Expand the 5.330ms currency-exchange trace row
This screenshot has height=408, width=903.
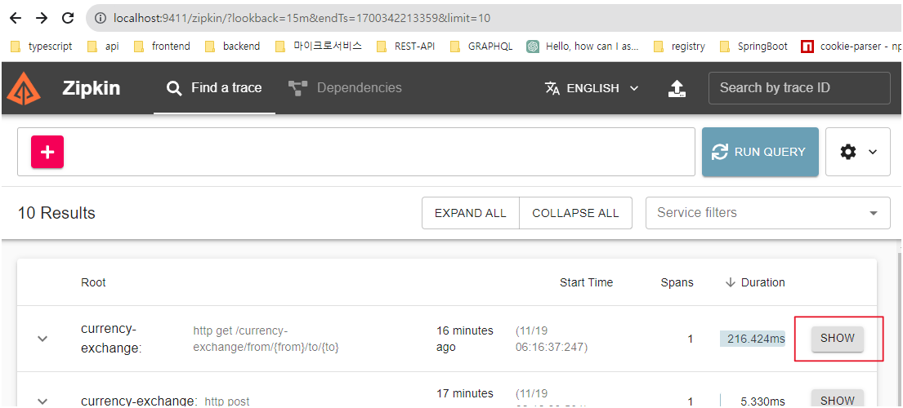[42, 401]
